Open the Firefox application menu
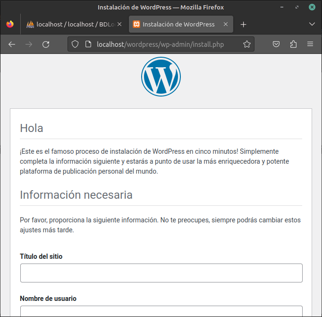Image resolution: width=322 pixels, height=317 pixels. (x=310, y=44)
